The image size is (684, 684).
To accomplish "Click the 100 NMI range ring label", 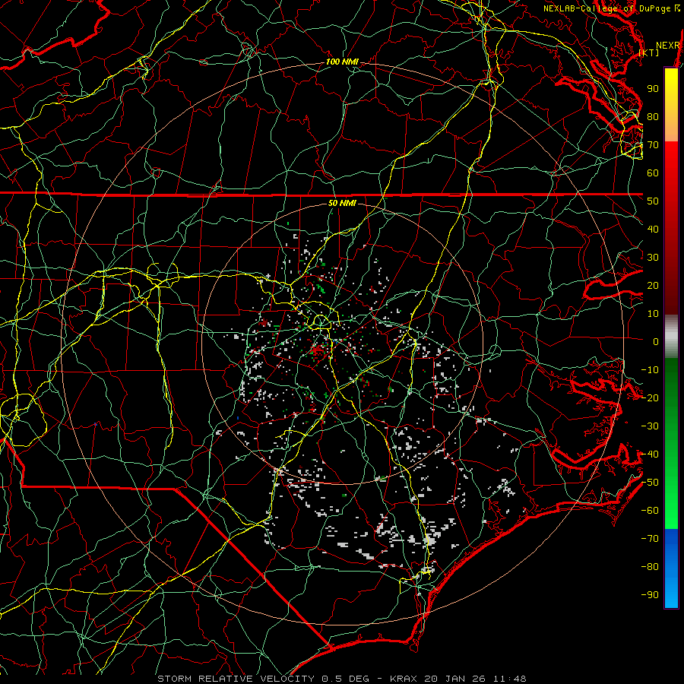I will click(x=342, y=62).
